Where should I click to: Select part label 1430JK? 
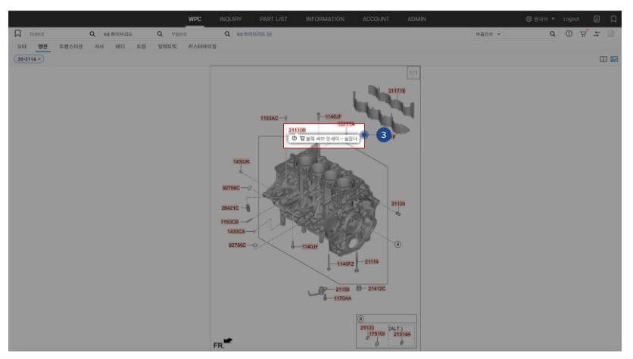click(x=242, y=161)
